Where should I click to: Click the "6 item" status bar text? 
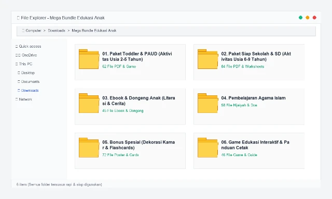click(59, 184)
